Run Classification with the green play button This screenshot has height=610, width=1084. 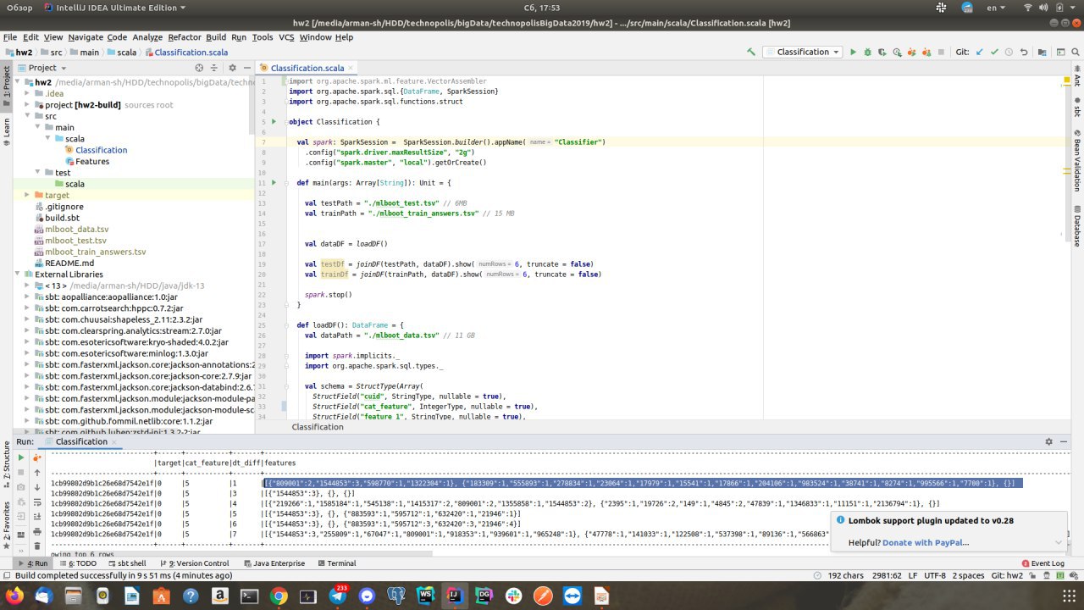[x=853, y=53]
